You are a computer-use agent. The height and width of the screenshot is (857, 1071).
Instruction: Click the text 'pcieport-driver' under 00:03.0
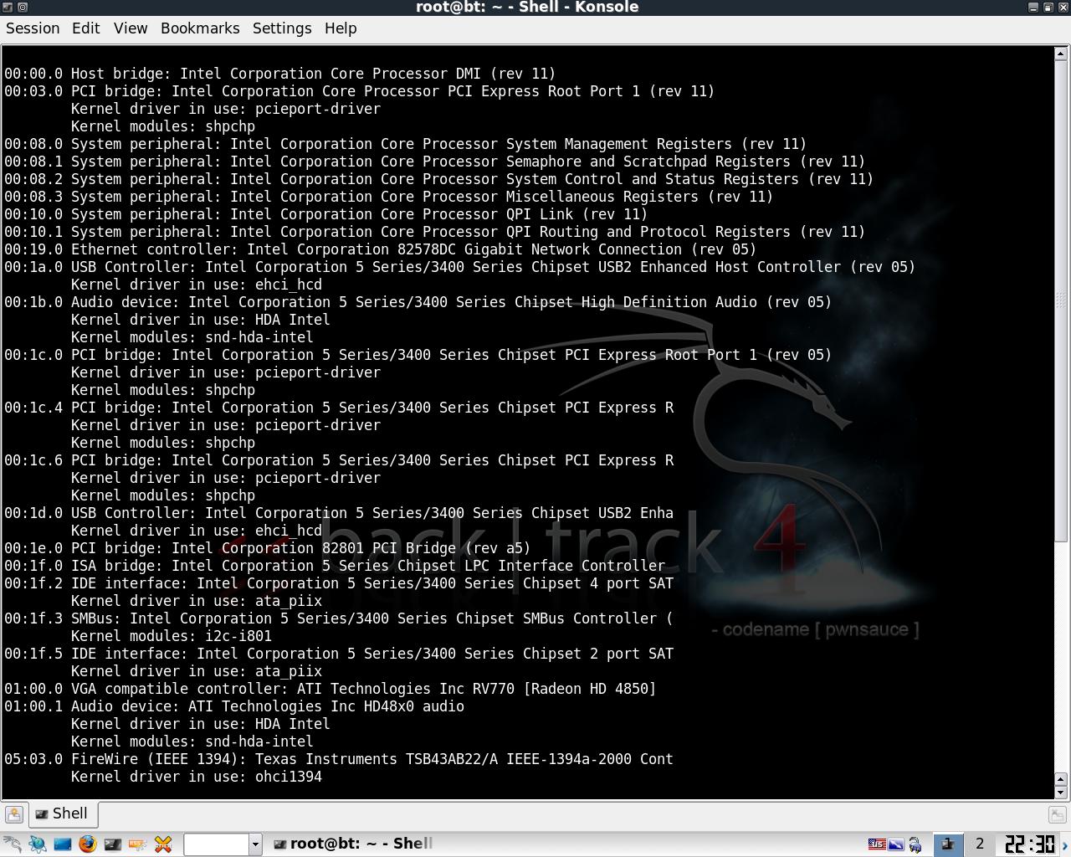pos(318,109)
